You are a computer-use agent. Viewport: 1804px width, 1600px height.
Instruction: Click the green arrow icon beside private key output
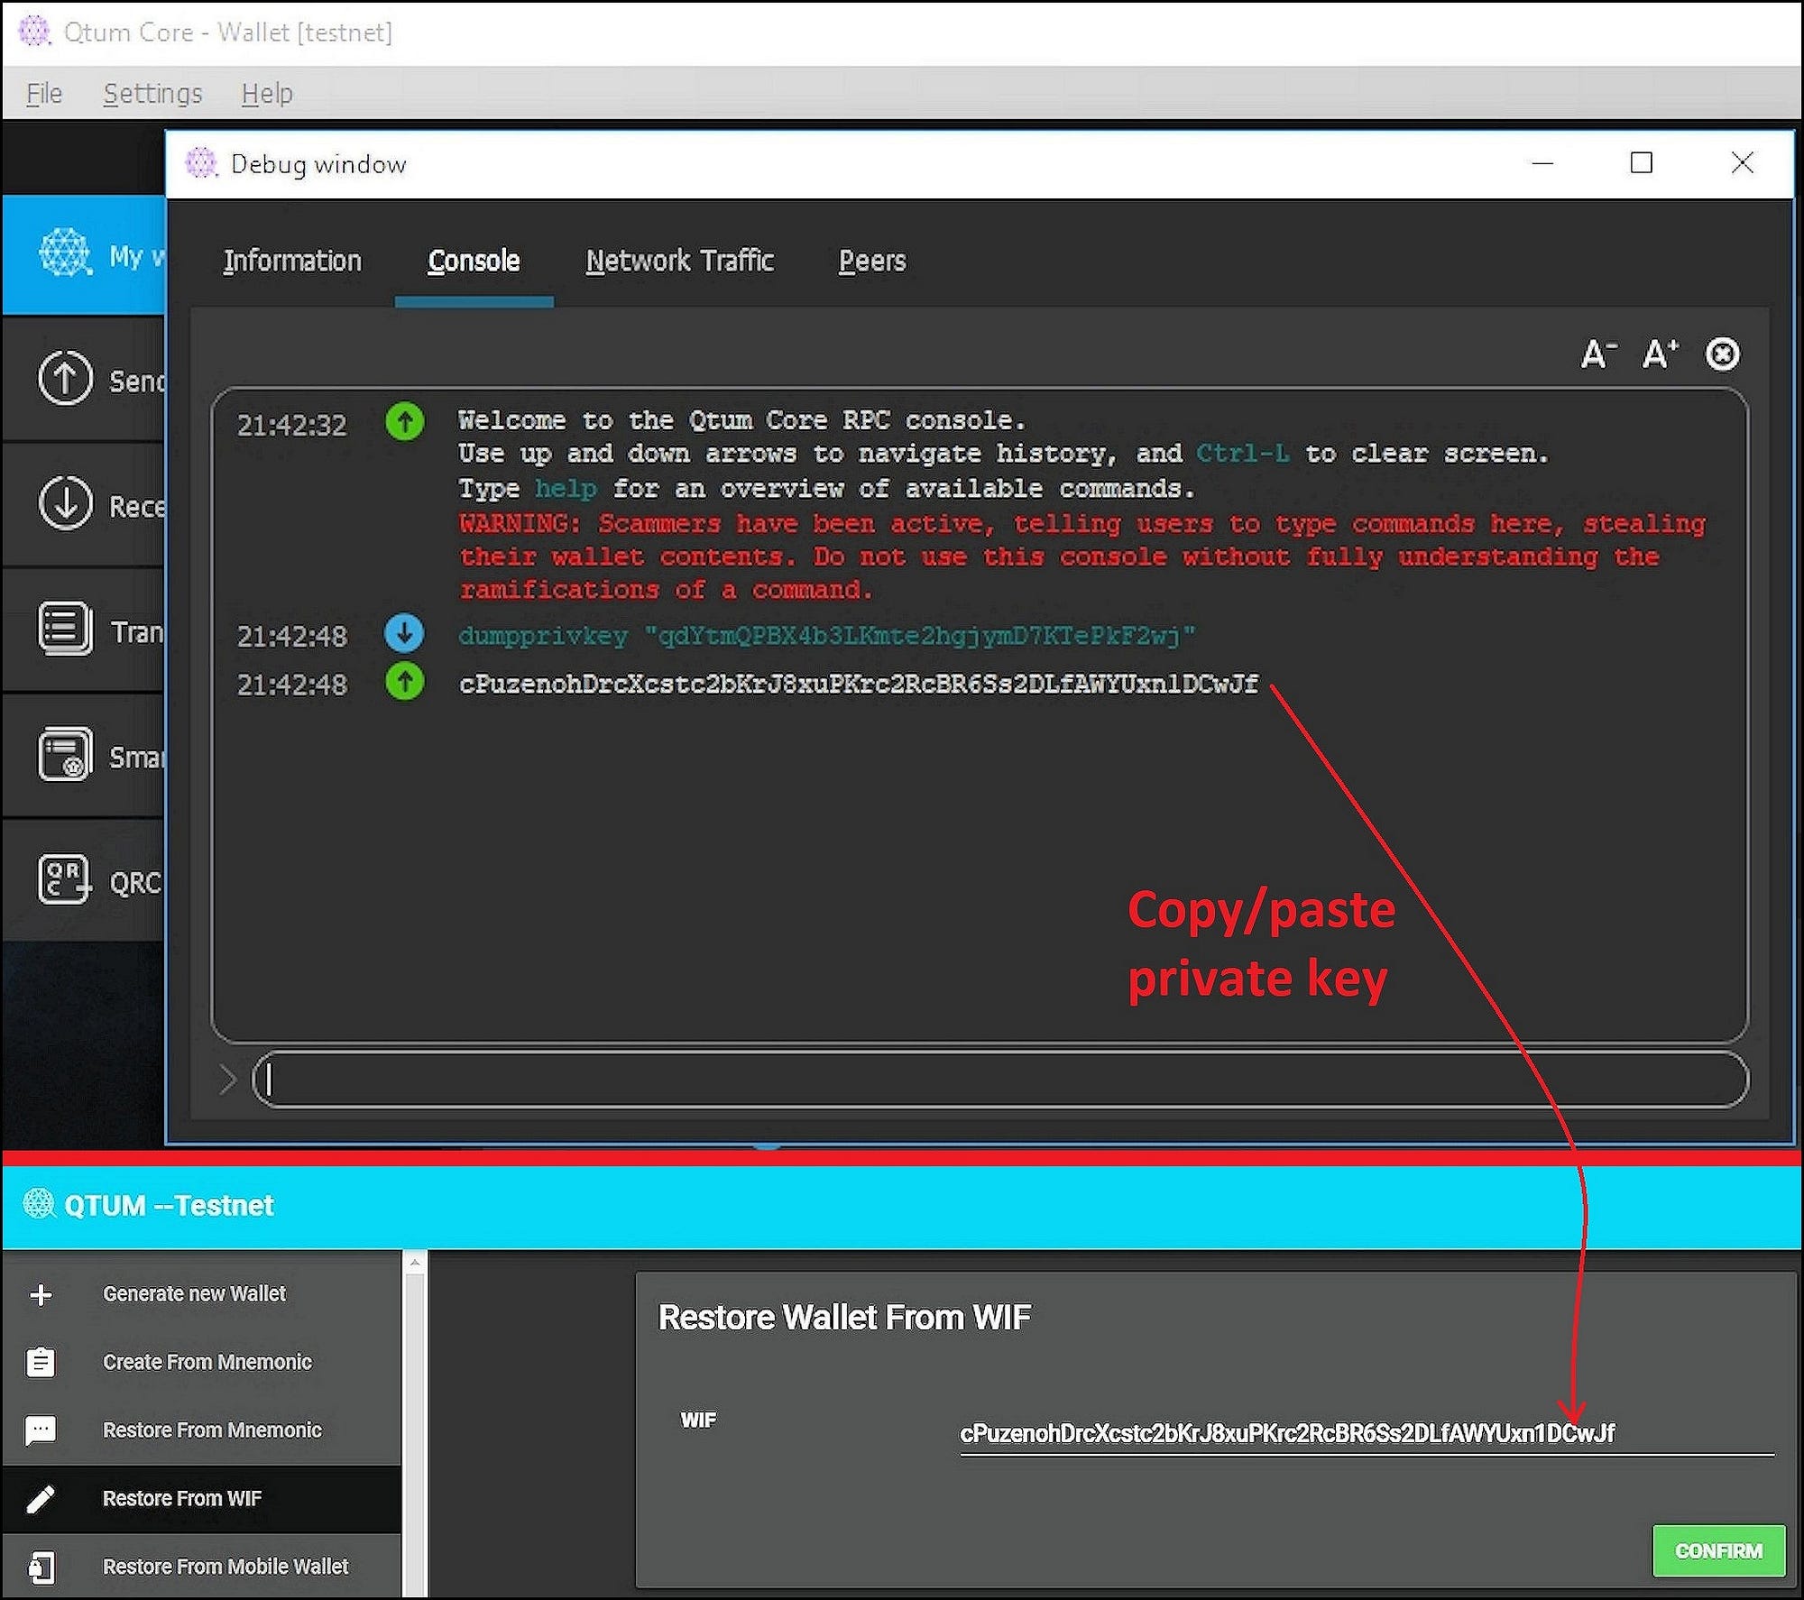[x=405, y=682]
